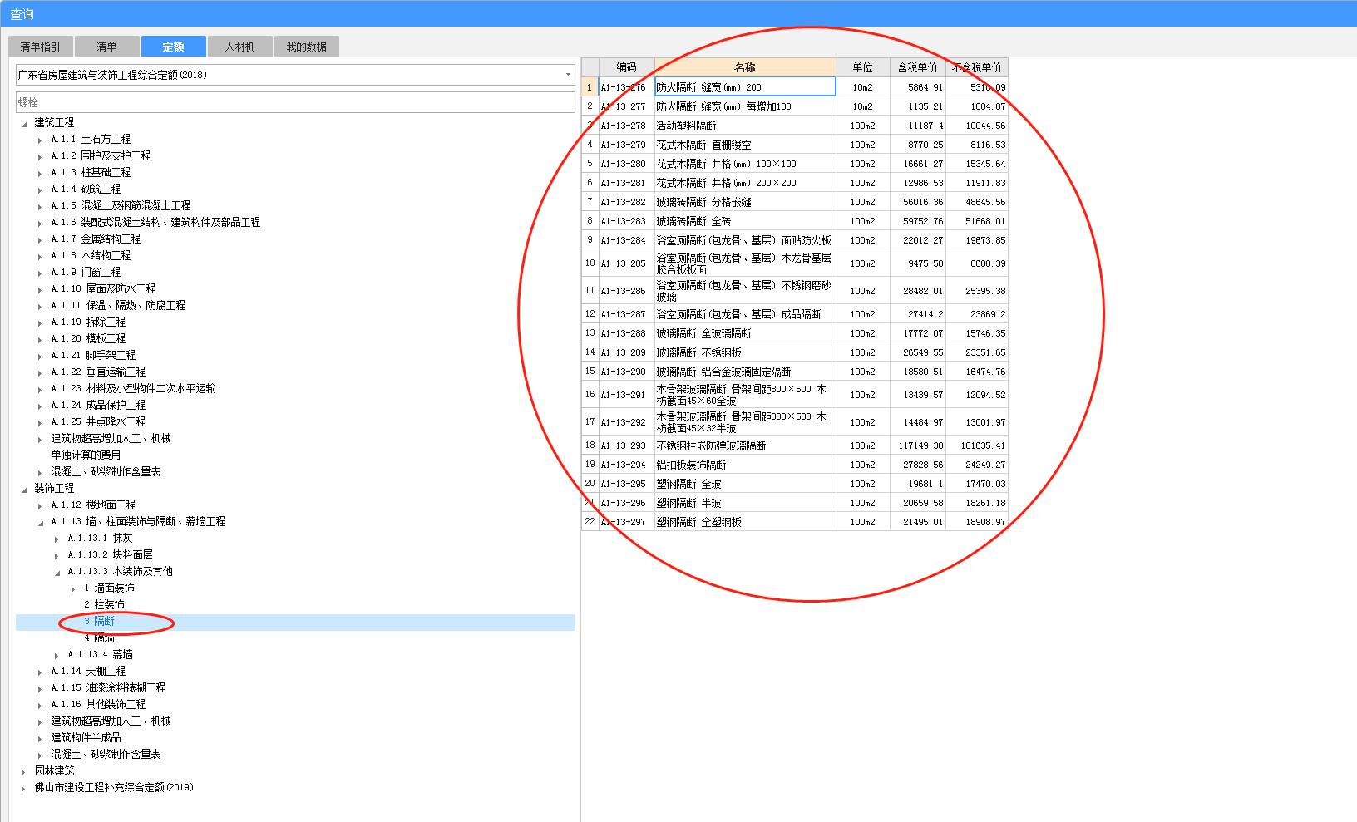Select A.1.11 保温、隔热、防腐工程 item
Screen dimensions: 1357x822
[x=118, y=305]
